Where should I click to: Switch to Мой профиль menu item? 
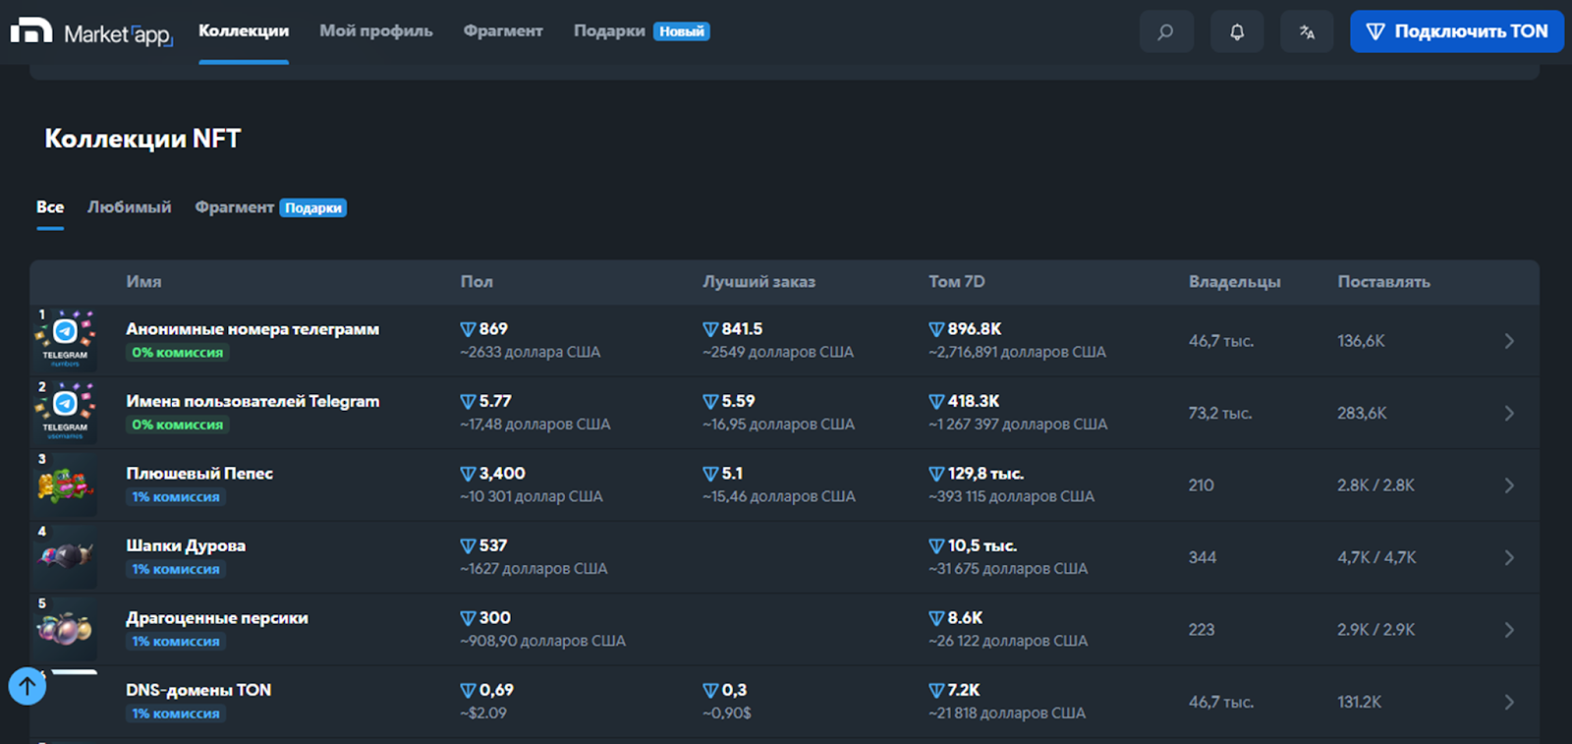(x=375, y=31)
